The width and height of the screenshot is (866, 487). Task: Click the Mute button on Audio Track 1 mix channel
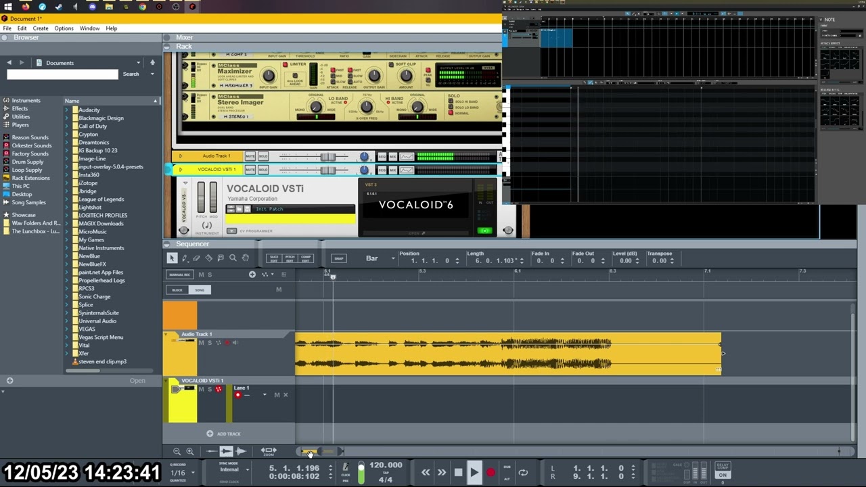click(250, 156)
